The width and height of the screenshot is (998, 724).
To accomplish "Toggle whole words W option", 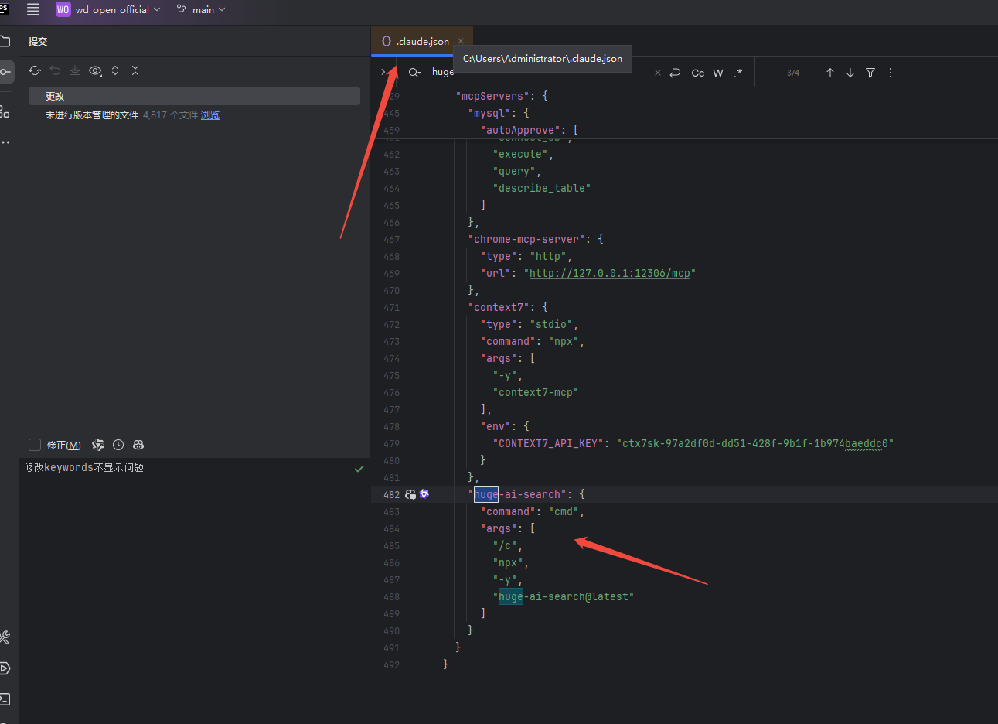I will (x=718, y=73).
